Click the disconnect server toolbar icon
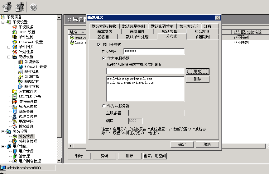 (20, 7)
